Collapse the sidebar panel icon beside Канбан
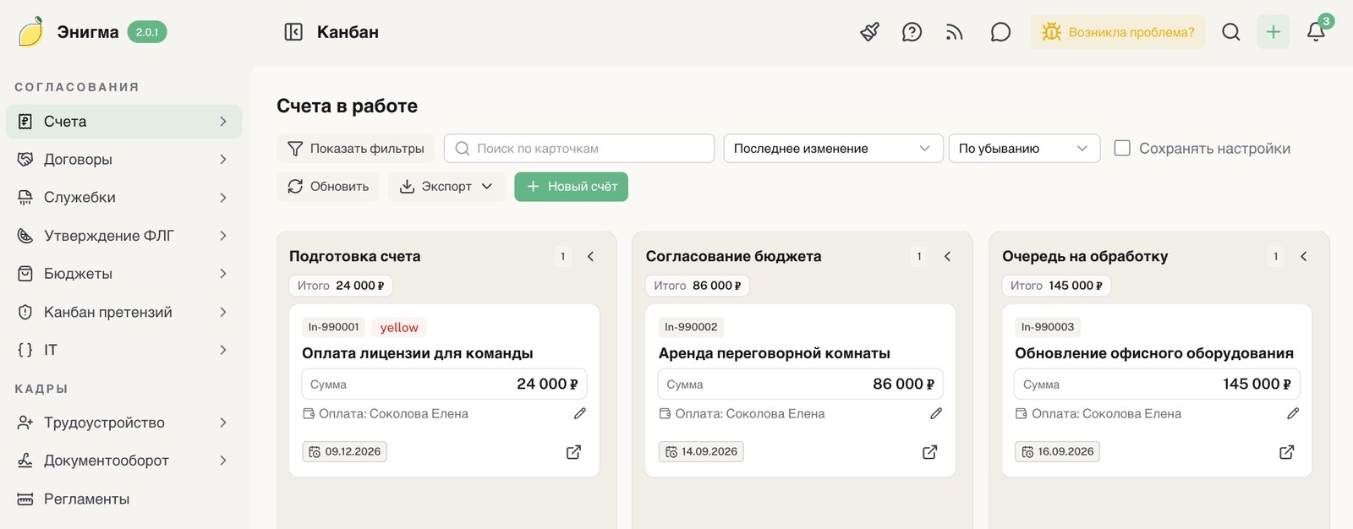Image resolution: width=1353 pixels, height=529 pixels. [293, 32]
